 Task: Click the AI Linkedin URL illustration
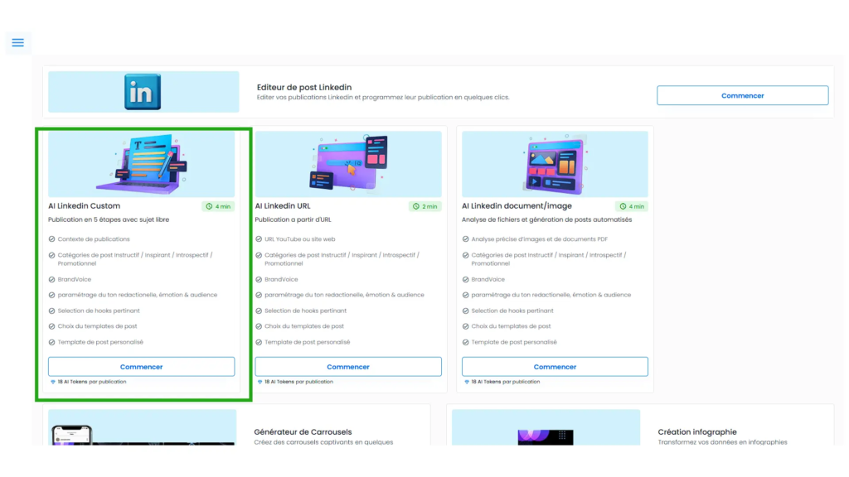point(348,164)
